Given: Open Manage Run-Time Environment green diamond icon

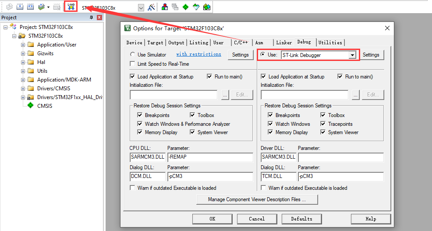Looking at the screenshot, I should [185, 7].
